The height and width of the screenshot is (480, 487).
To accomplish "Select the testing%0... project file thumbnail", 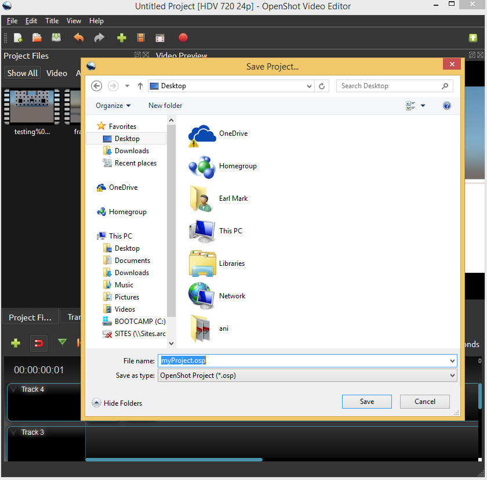I will (32, 113).
